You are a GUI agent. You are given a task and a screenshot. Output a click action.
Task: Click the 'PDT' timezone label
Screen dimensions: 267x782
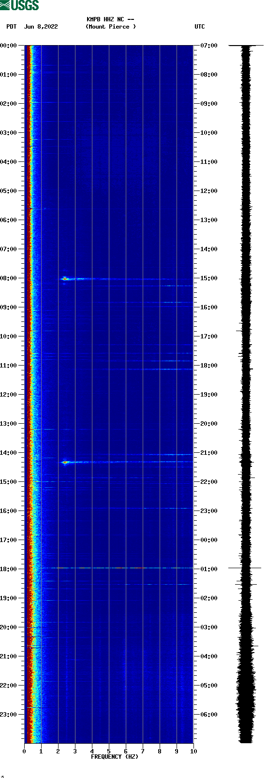pyautogui.click(x=12, y=27)
